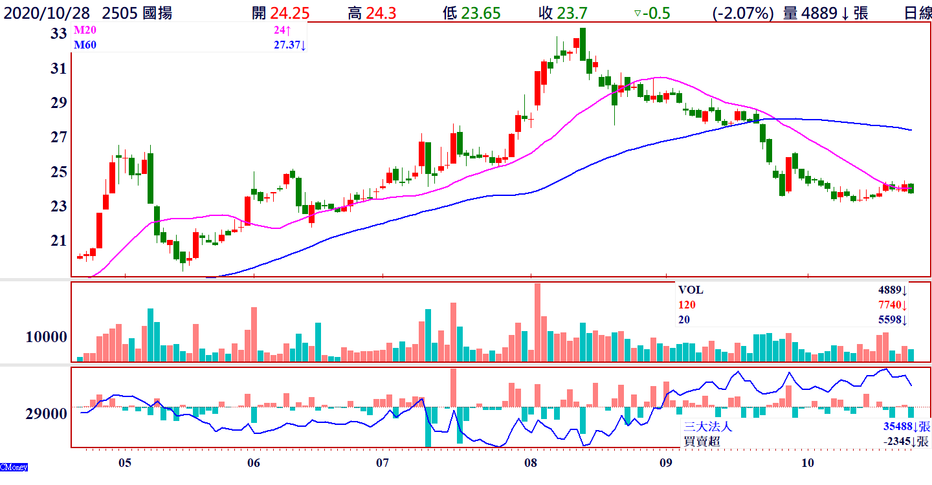
Task: Select the M20 moving average legend label
Action: point(83,30)
